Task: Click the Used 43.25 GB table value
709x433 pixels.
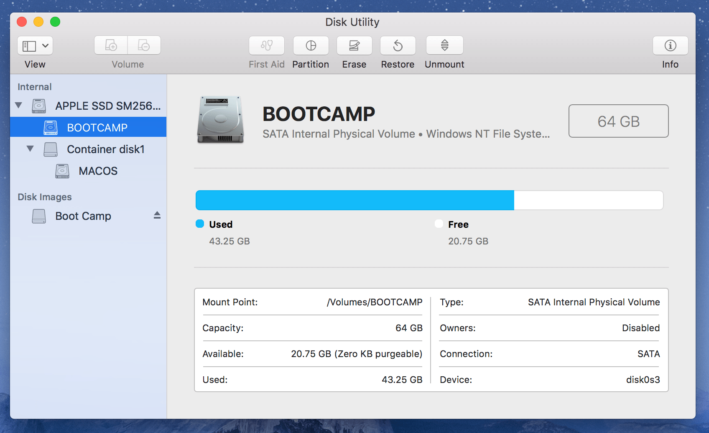Action: tap(402, 380)
